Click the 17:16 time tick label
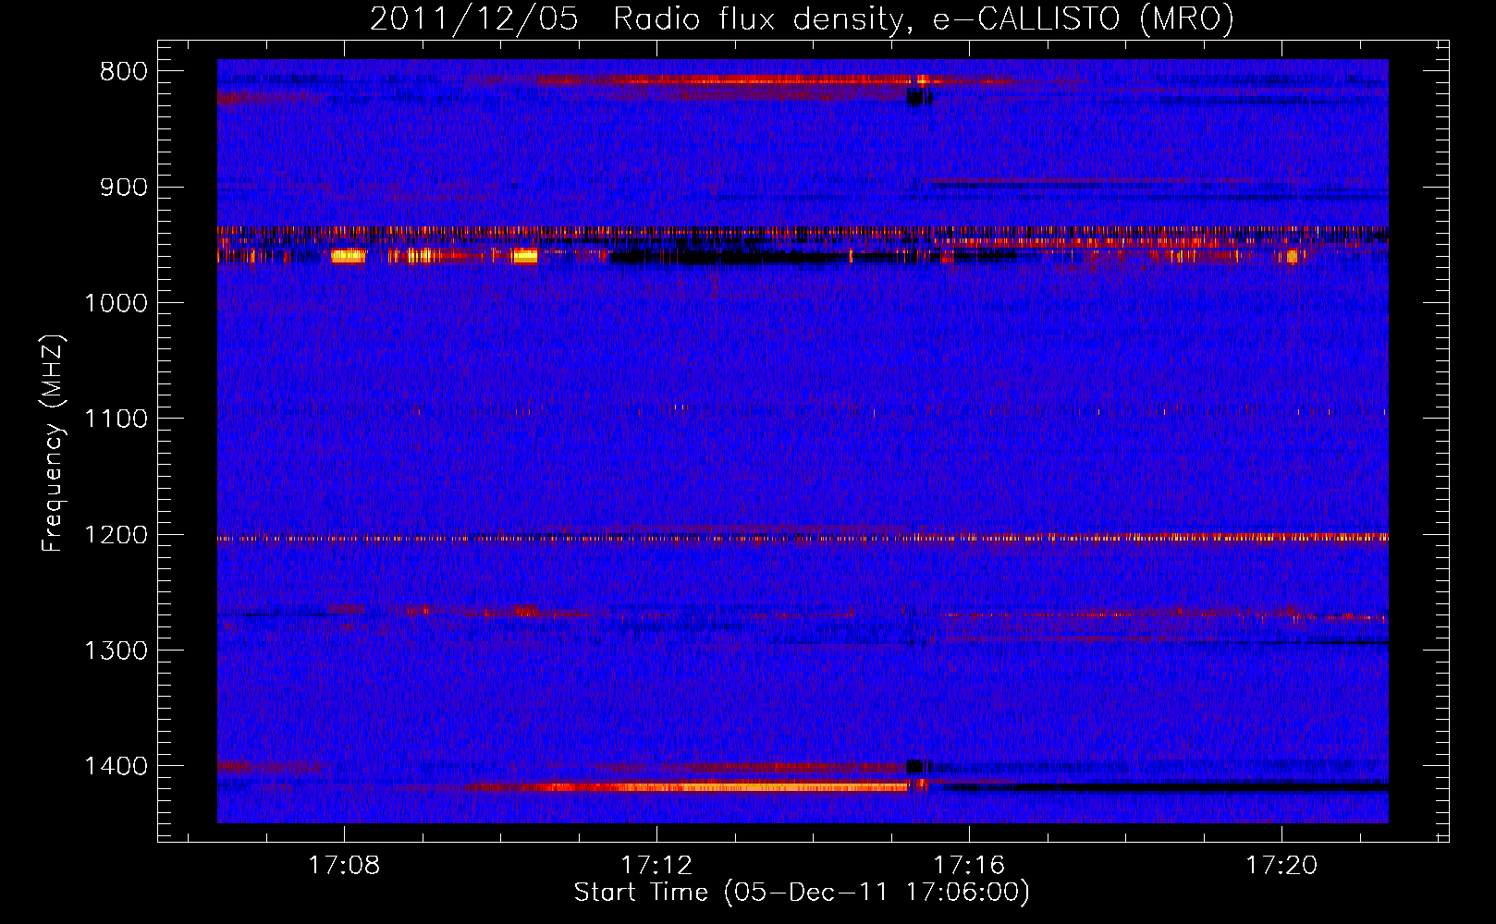The height and width of the screenshot is (924, 1496). click(x=969, y=866)
